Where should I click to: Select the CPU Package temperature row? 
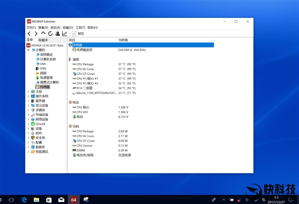point(141,64)
